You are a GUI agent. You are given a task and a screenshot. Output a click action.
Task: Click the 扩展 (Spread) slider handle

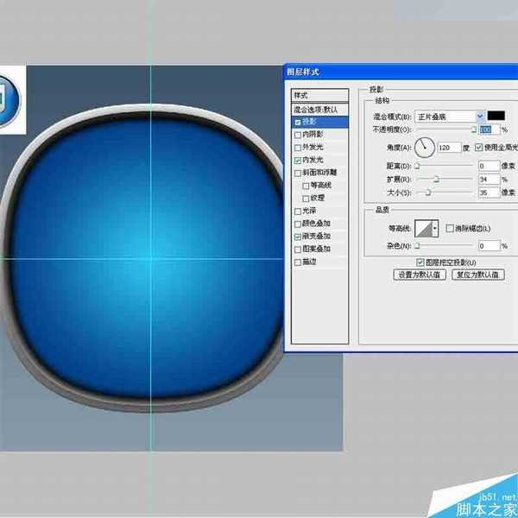click(436, 179)
